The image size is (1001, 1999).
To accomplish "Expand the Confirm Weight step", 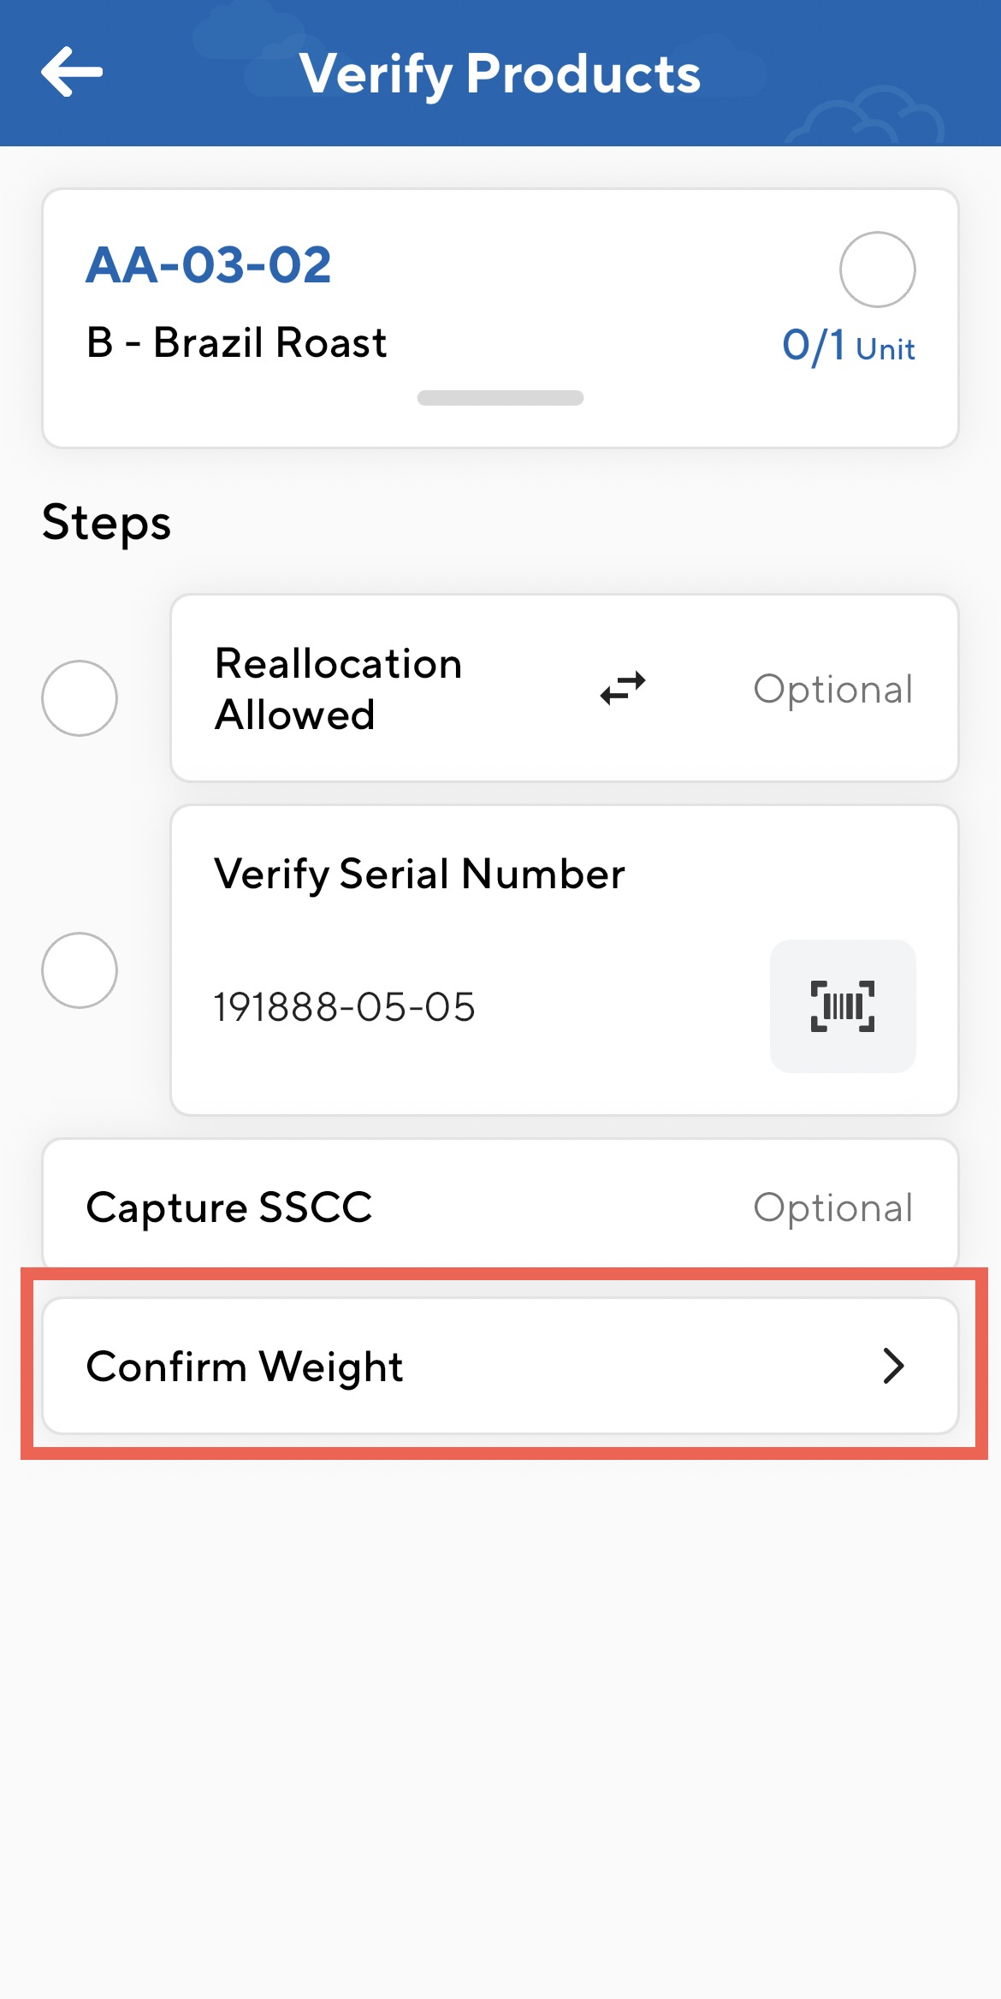I will tap(500, 1367).
